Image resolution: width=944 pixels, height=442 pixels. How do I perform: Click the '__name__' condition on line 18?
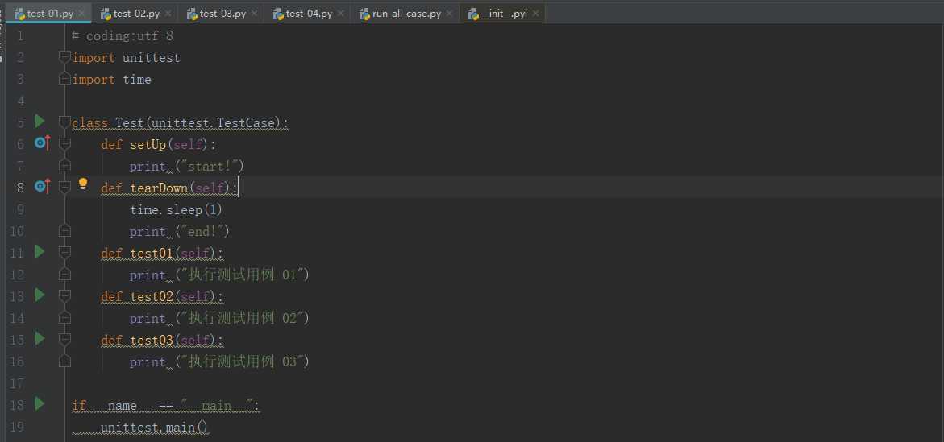[123, 405]
